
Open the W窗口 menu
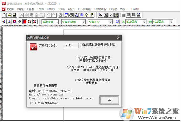pyautogui.click(x=124, y=9)
